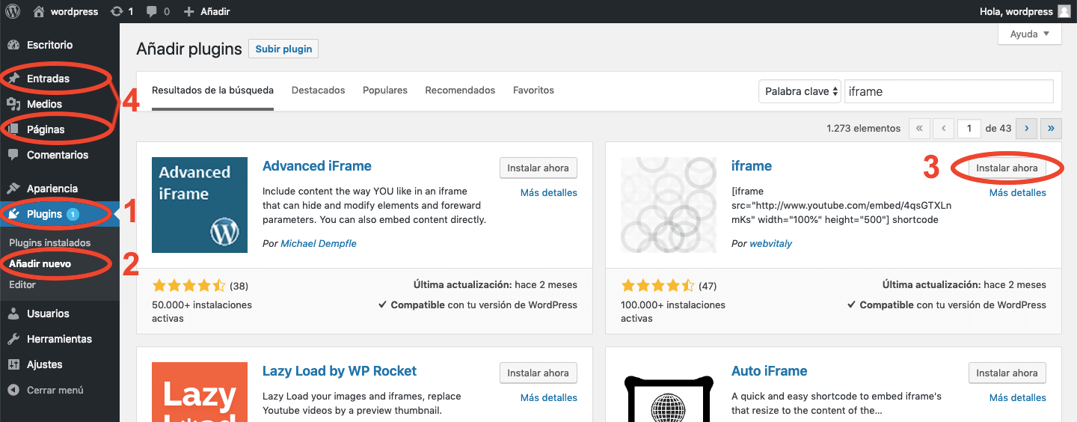
Task: Open the user avatar next to Hola, wordpress
Action: click(x=1064, y=11)
